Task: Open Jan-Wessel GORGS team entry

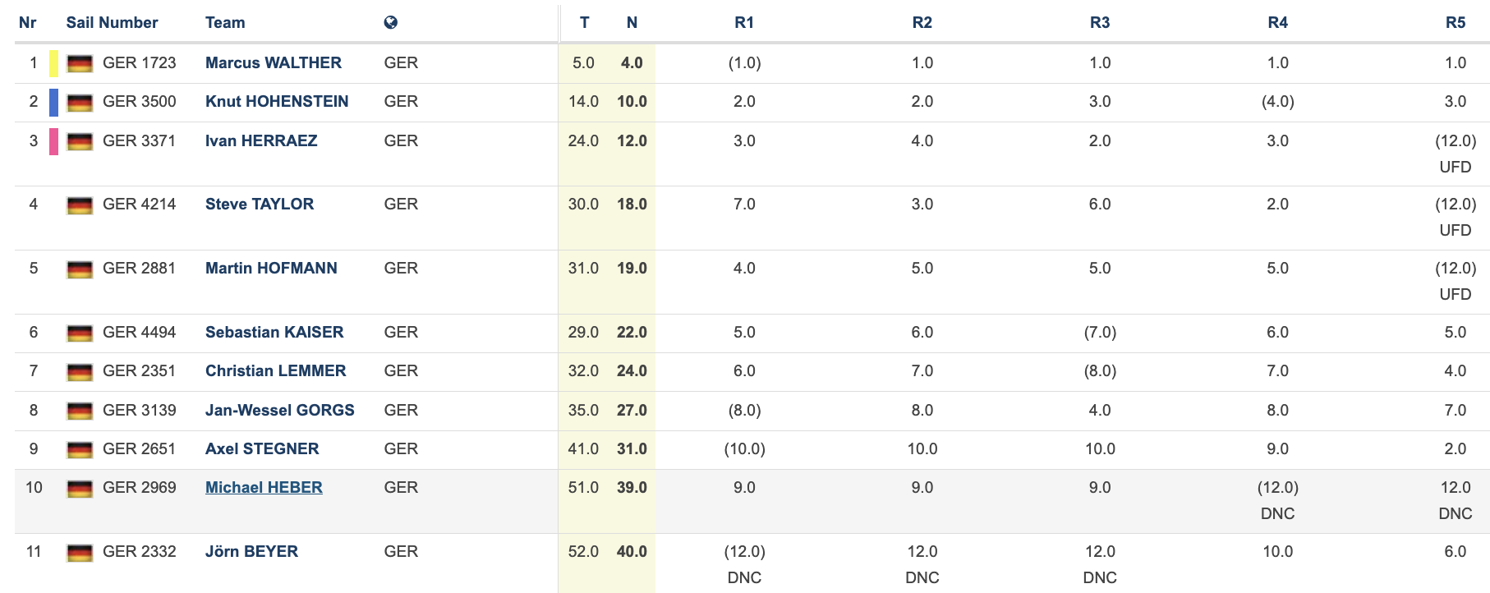Action: pyautogui.click(x=280, y=410)
